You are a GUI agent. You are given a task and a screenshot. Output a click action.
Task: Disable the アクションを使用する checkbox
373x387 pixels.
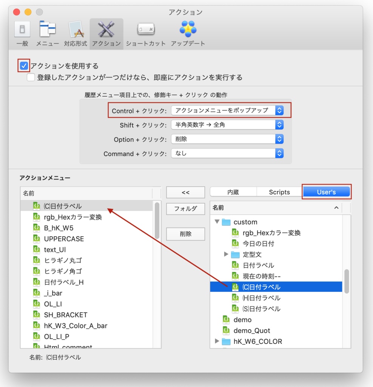24,65
